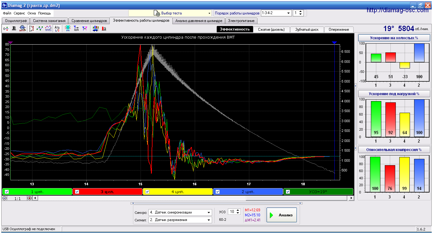
Task: Click the car with bar chart icon
Action: [95, 29]
